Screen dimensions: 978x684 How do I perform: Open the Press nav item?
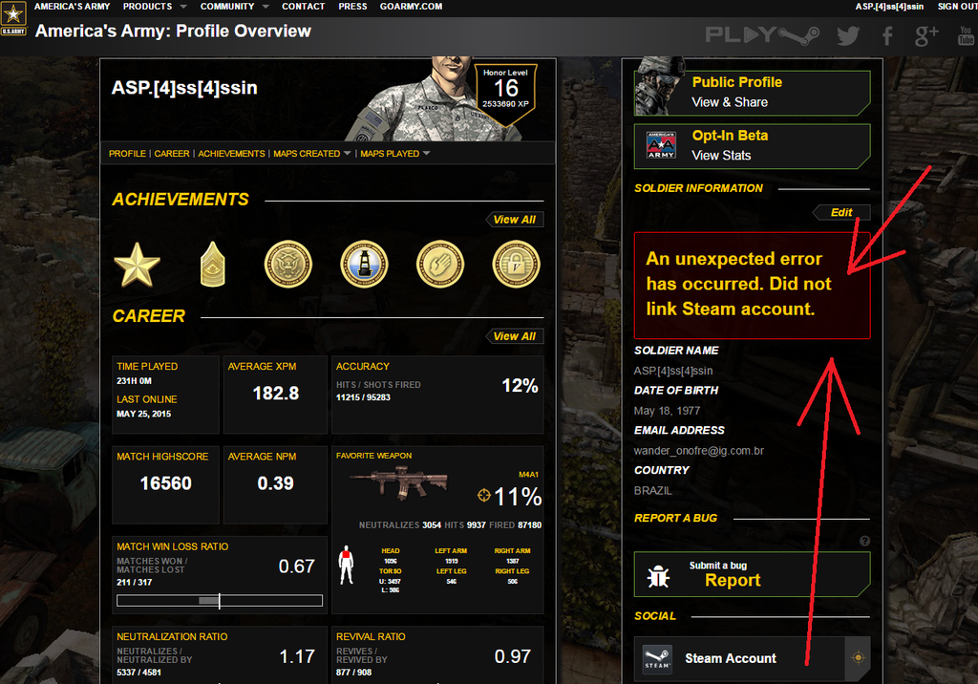tap(352, 7)
